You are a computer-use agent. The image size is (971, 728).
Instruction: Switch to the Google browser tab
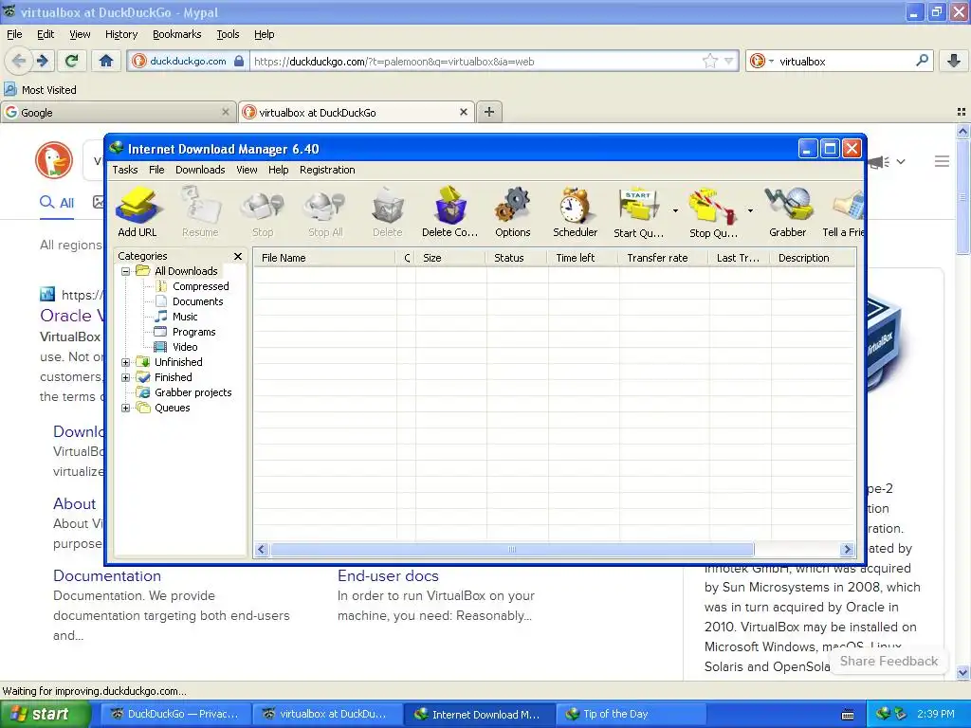119,113
